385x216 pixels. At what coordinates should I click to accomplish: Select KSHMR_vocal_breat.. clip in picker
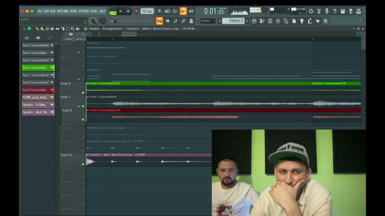coord(38,97)
